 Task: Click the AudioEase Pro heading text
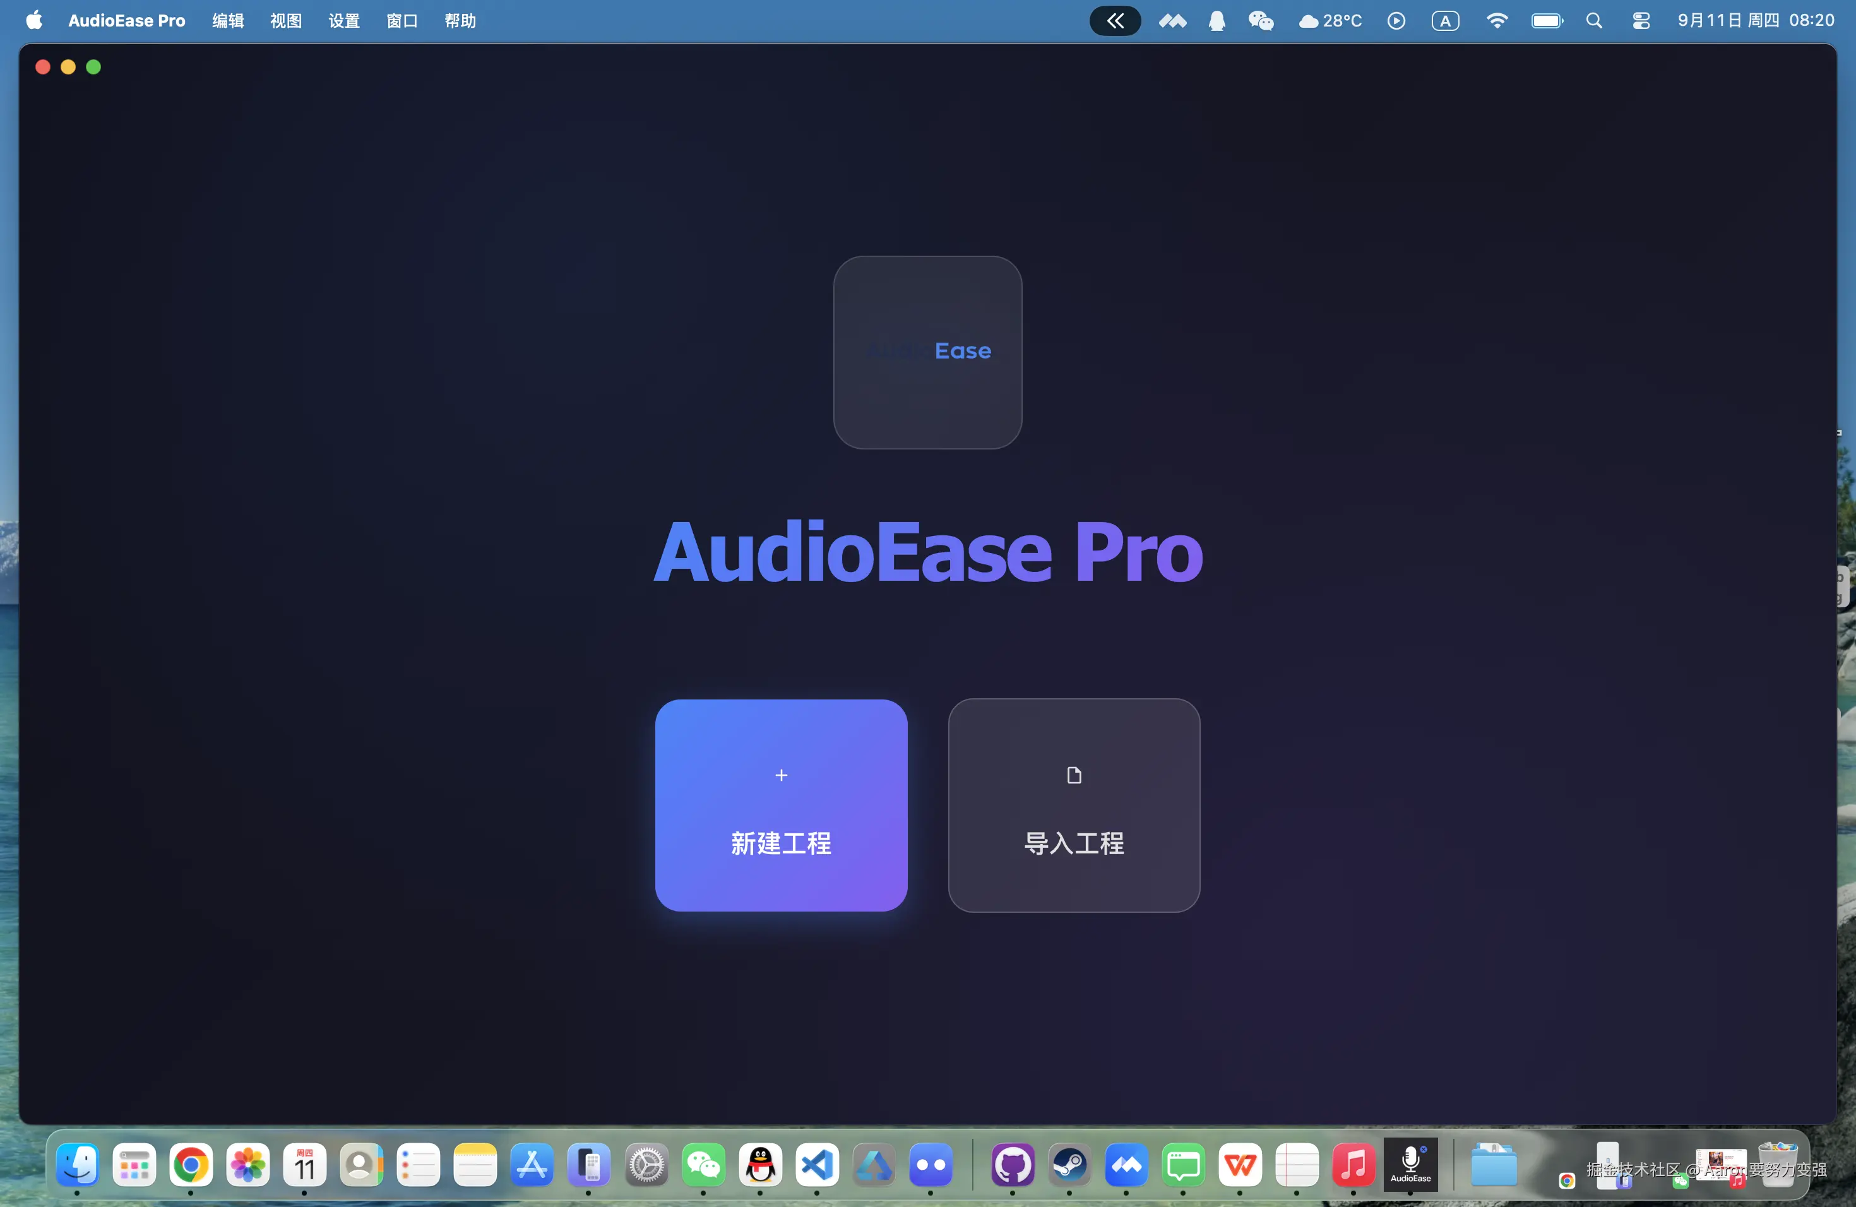[x=928, y=552]
